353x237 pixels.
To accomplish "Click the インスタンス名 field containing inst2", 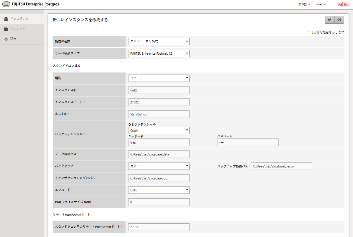I will [x=159, y=90].
